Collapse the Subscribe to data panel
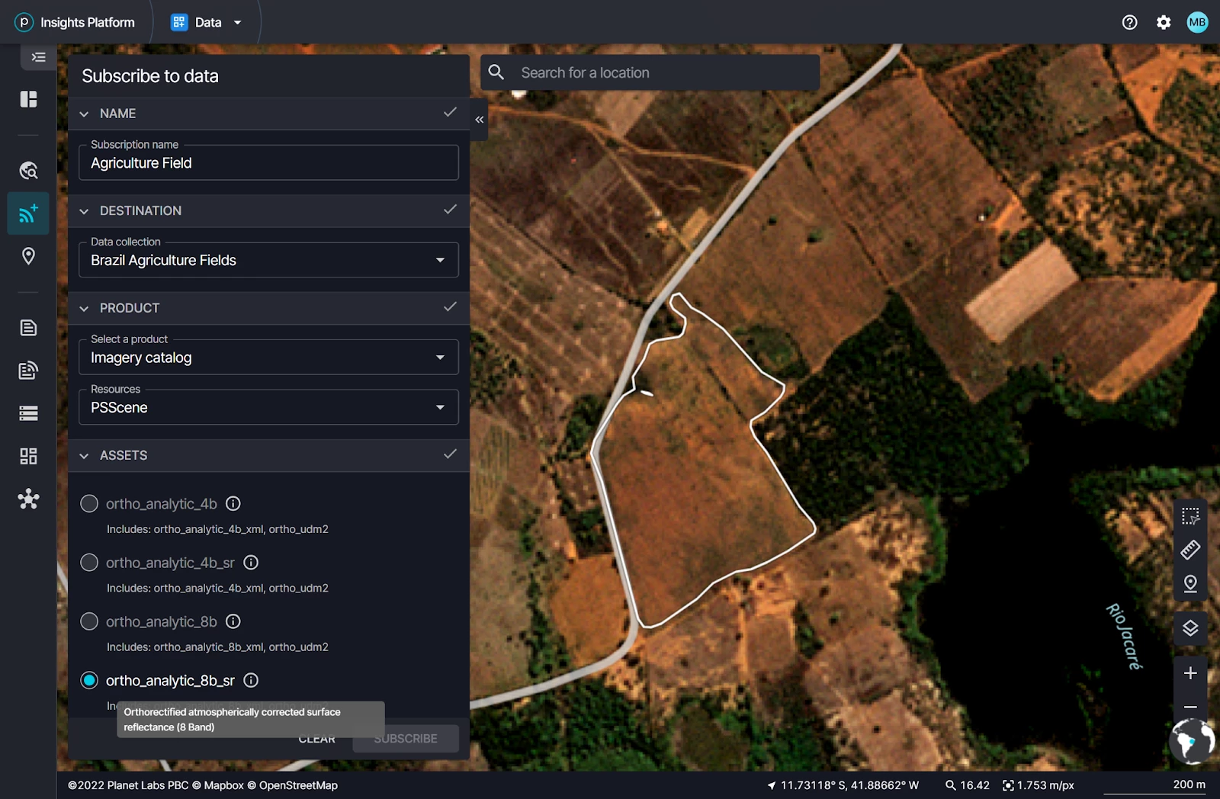 (479, 120)
